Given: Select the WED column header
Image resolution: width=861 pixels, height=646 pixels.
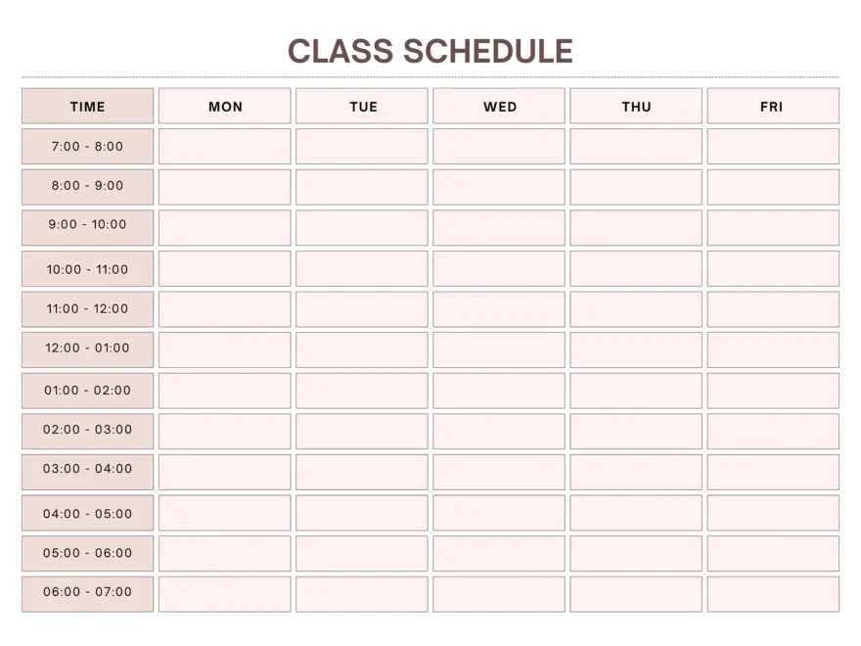Looking at the screenshot, I should [x=499, y=106].
